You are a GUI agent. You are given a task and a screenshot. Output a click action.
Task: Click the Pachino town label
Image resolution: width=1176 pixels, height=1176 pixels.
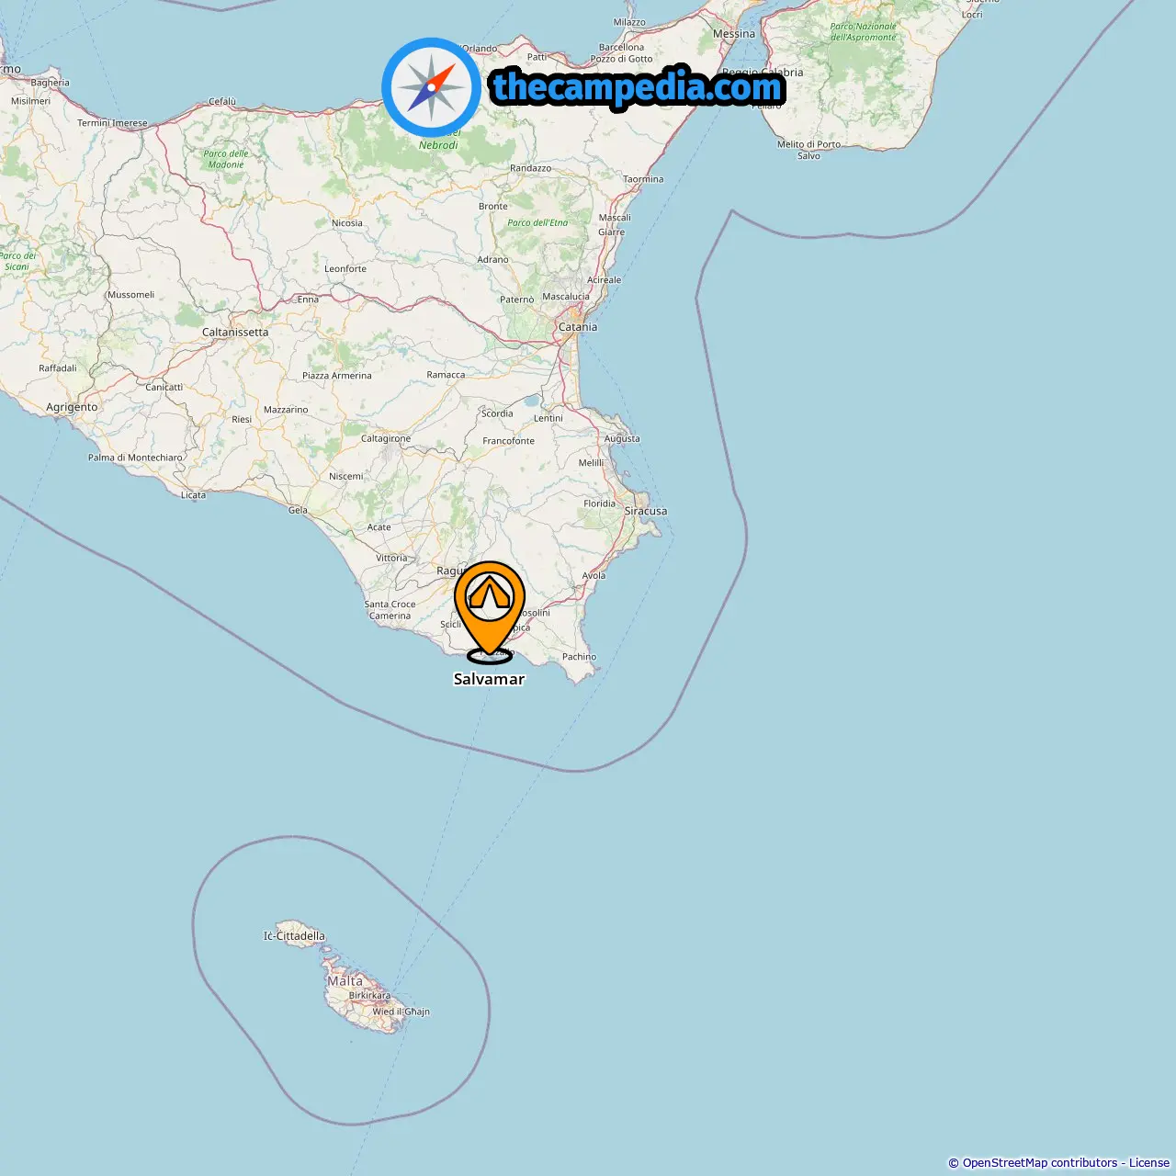[x=579, y=657]
